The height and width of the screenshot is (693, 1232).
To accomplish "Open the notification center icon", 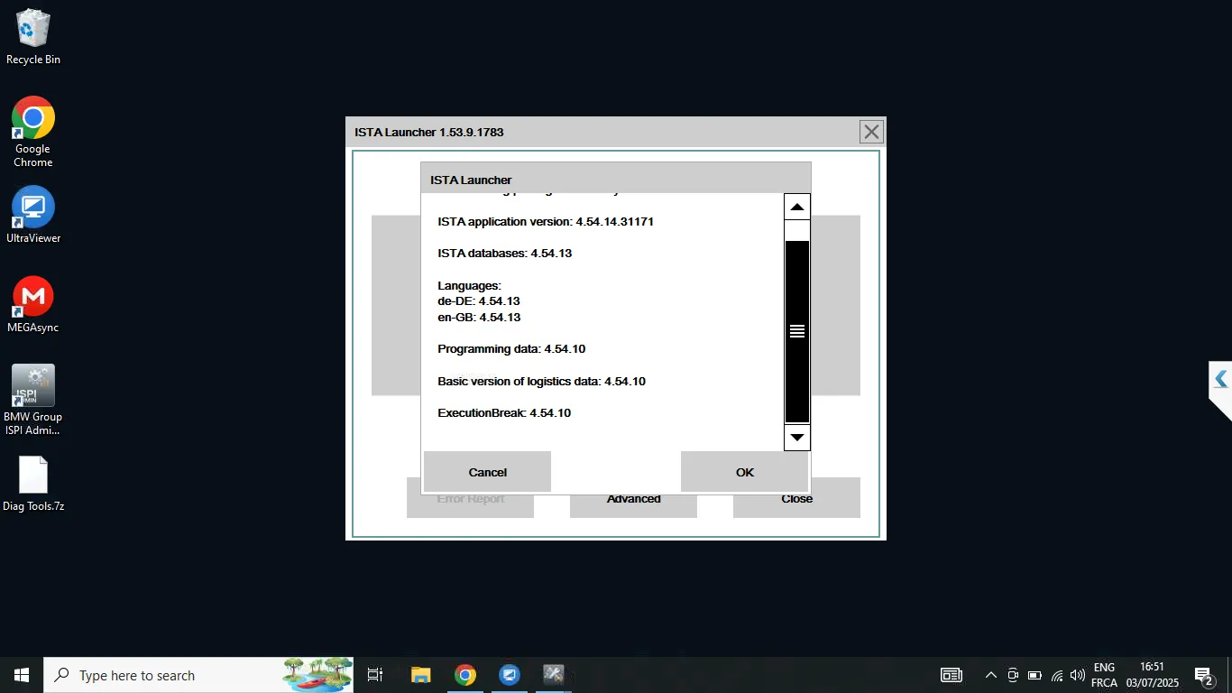I will [x=1203, y=675].
